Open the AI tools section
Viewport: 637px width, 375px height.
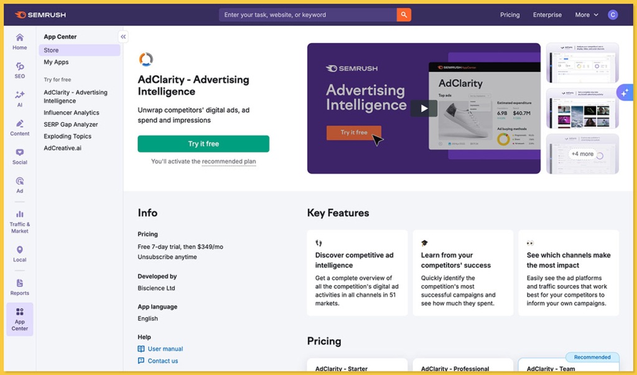tap(19, 100)
